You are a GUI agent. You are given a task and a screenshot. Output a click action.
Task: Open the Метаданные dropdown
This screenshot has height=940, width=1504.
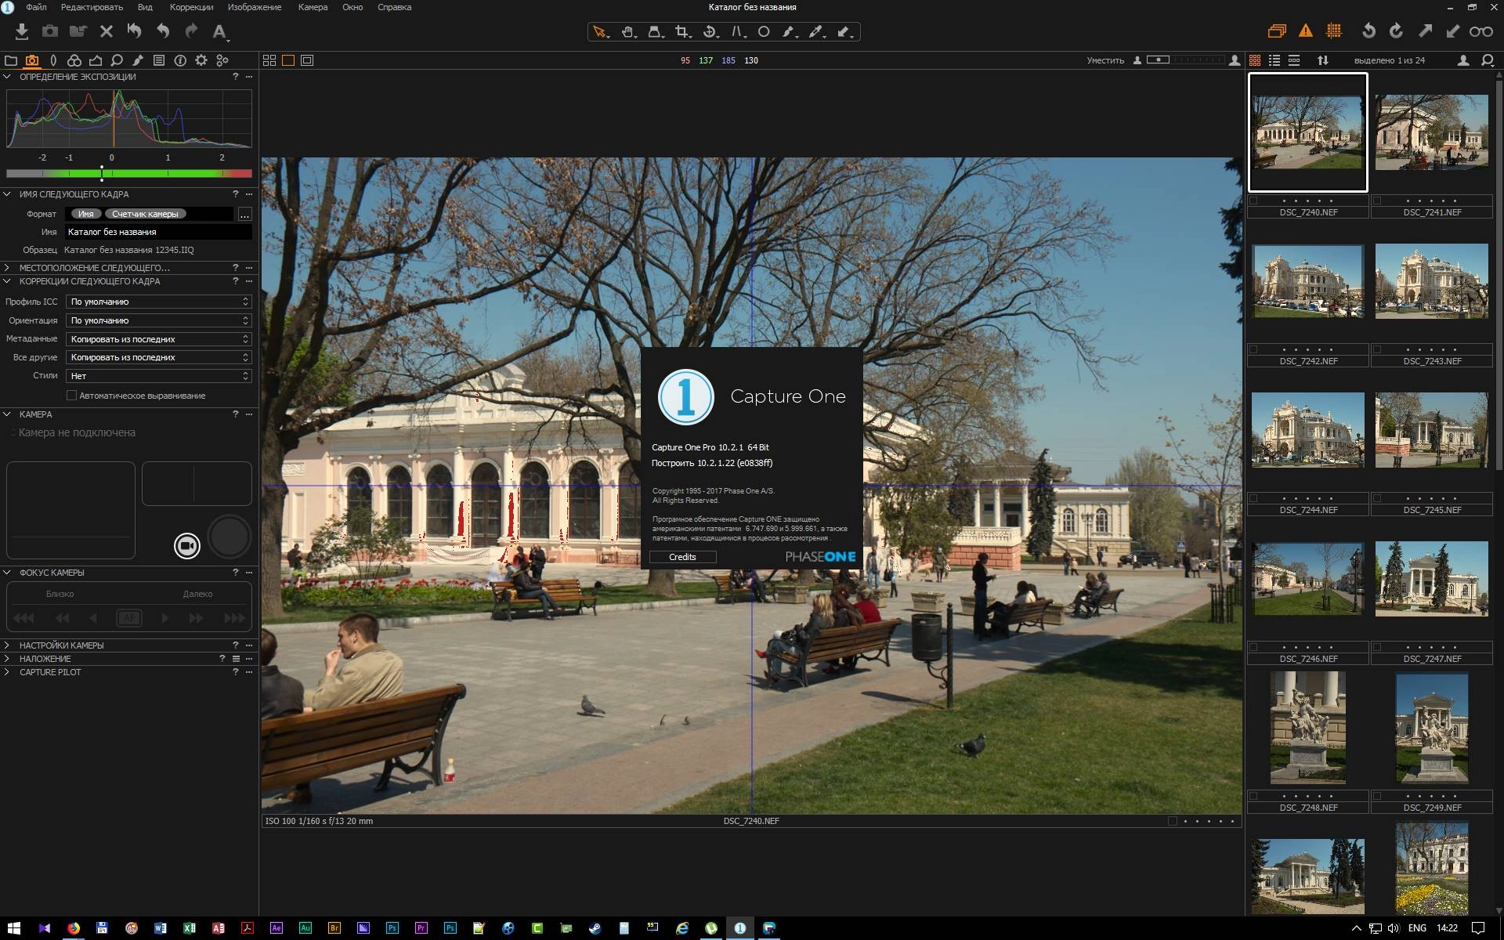[159, 339]
